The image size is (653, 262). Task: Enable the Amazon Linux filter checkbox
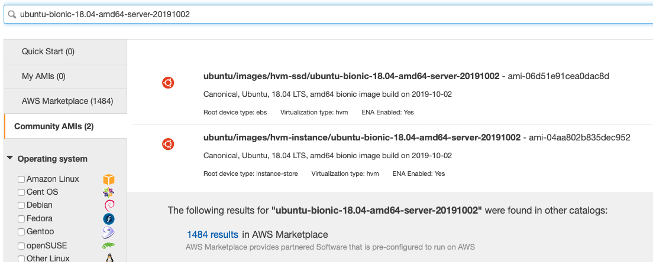21,179
